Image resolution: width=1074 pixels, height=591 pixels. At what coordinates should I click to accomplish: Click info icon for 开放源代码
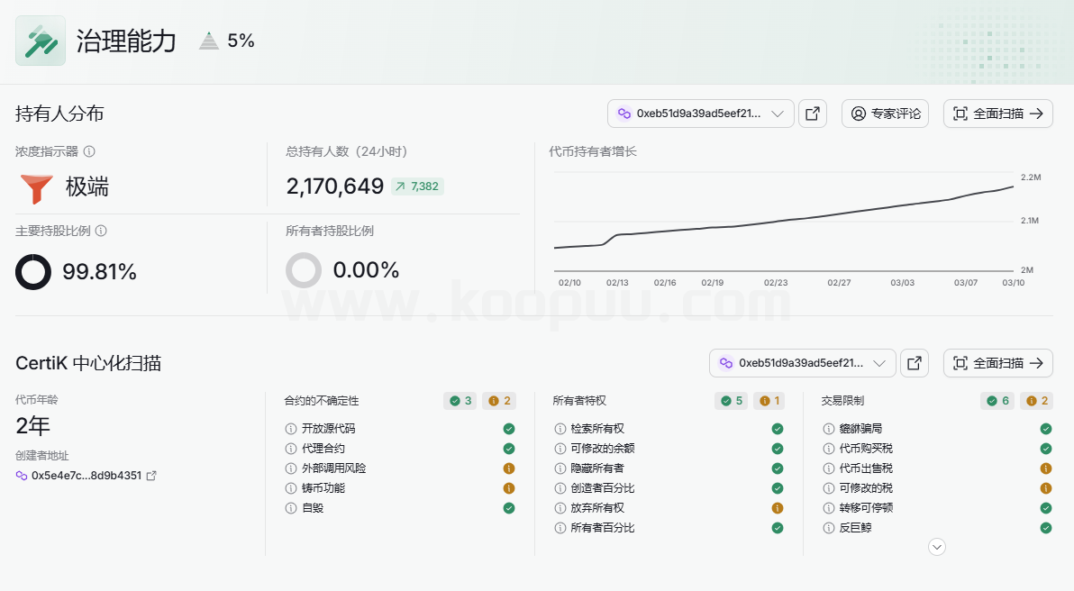(291, 429)
